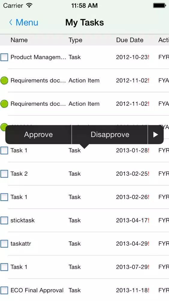
Task: Choose Approve in the popup menu
Action: (38, 135)
